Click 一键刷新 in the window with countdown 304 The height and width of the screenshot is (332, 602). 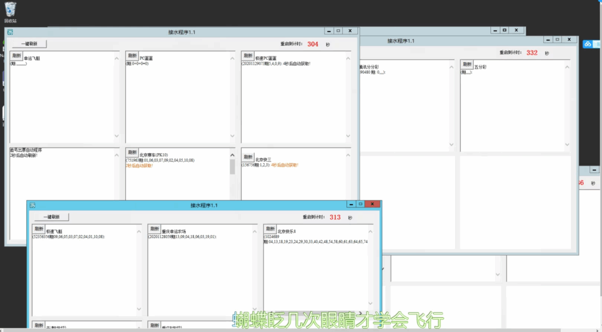pyautogui.click(x=29, y=43)
